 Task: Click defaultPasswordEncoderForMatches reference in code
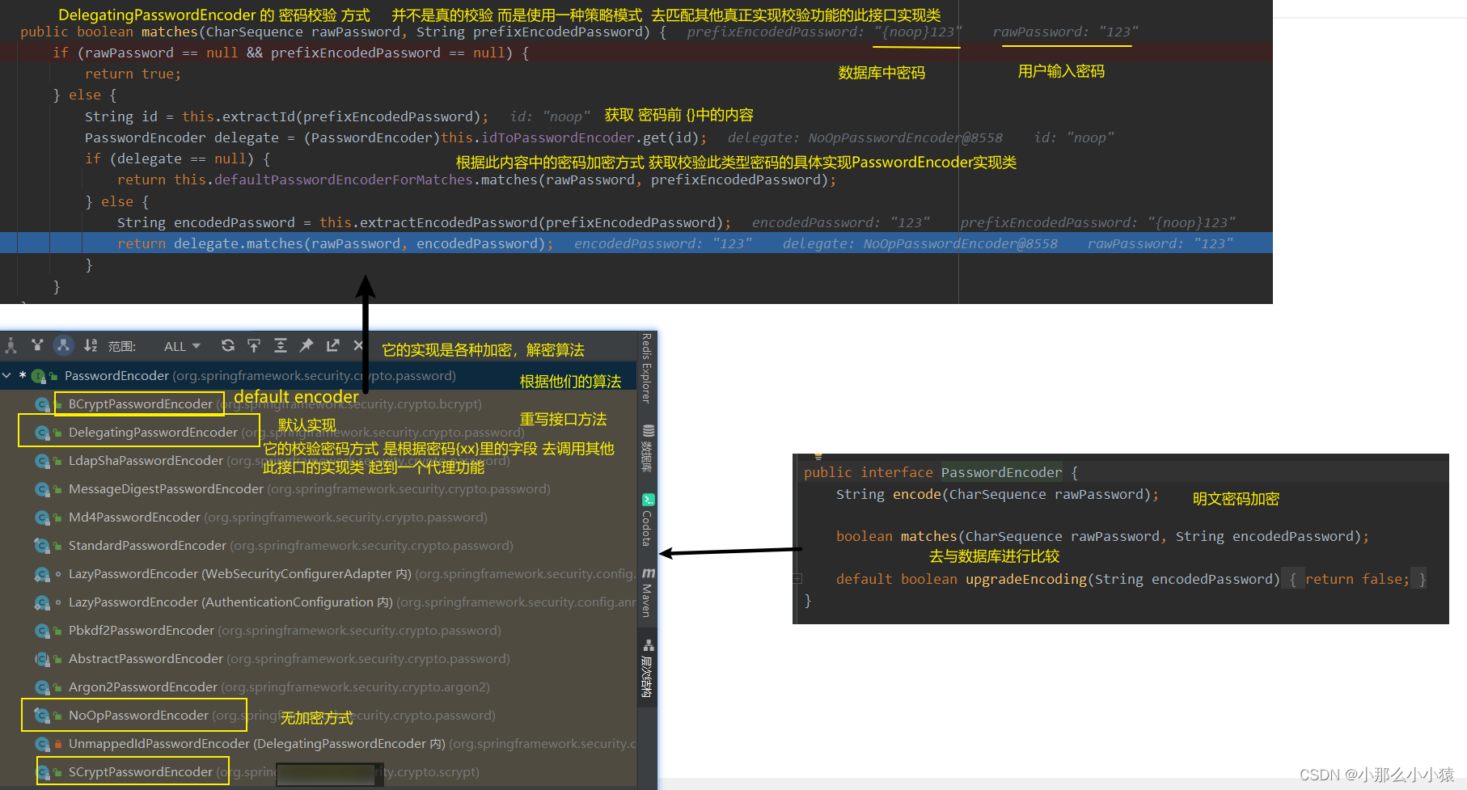[x=344, y=180]
